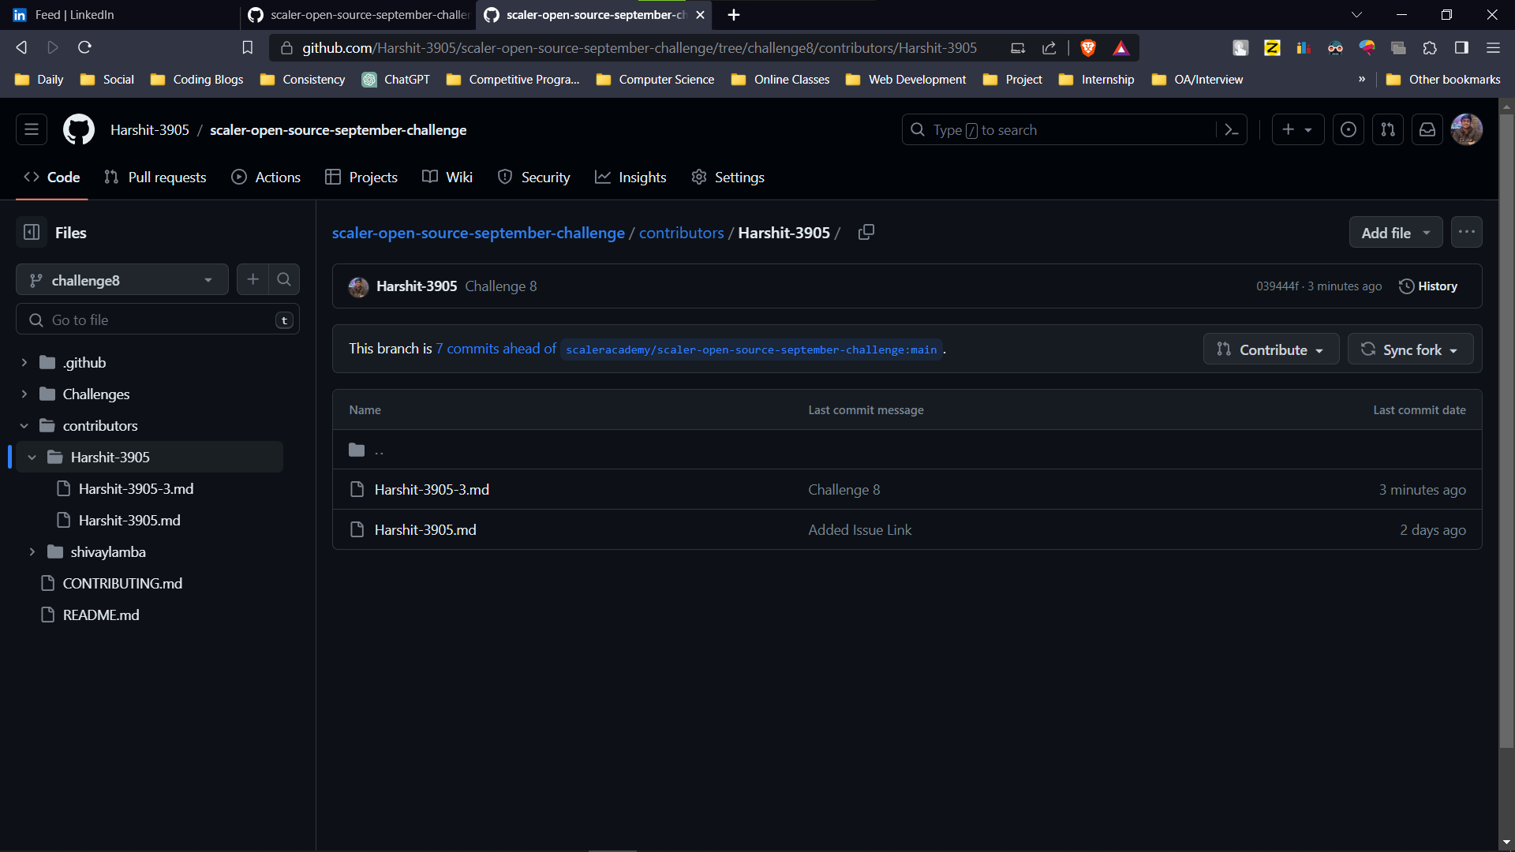Expand the challenge8 branch selector
Image resolution: width=1515 pixels, height=852 pixels.
pos(122,279)
